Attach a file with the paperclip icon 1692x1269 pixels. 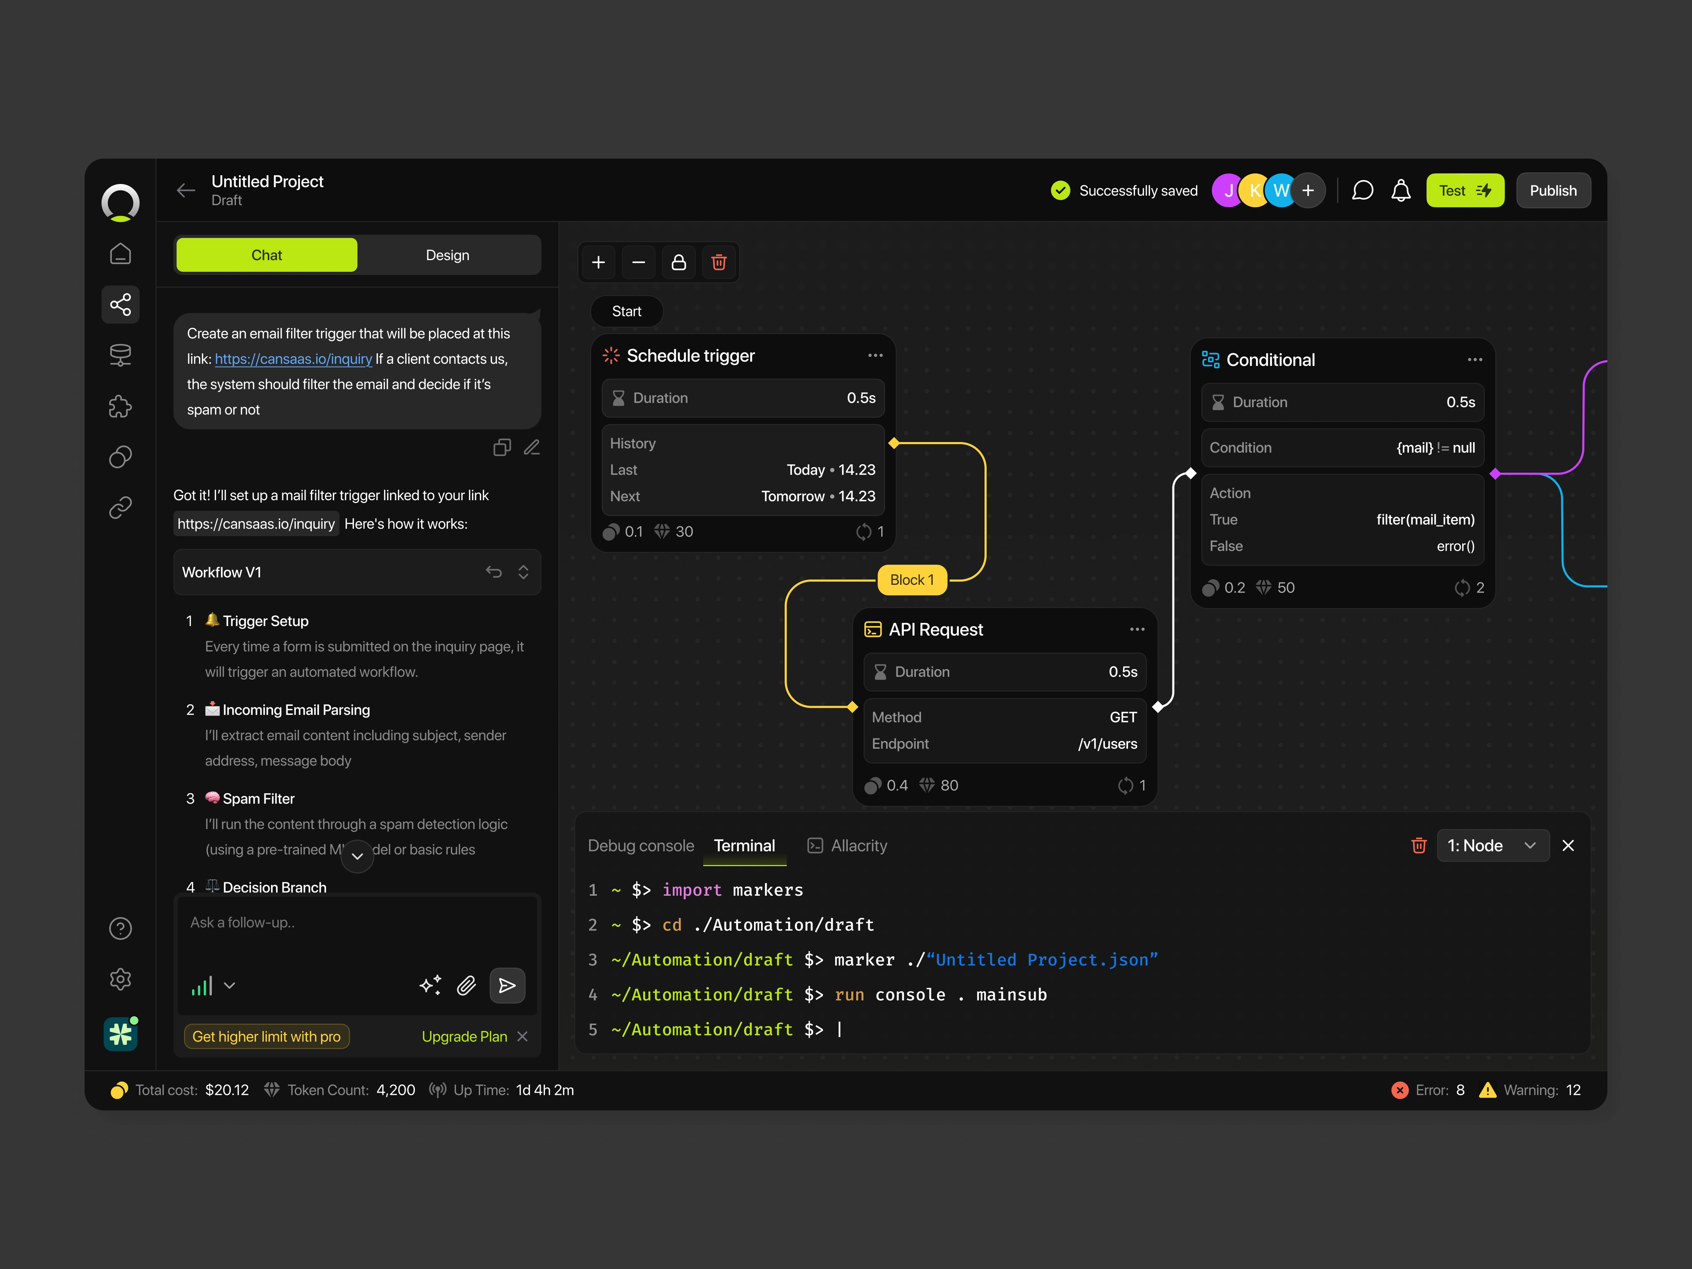tap(467, 985)
